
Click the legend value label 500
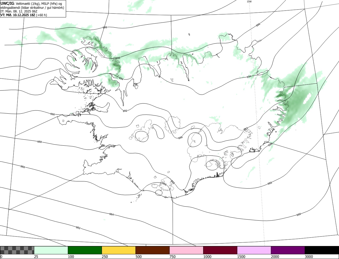(139, 257)
